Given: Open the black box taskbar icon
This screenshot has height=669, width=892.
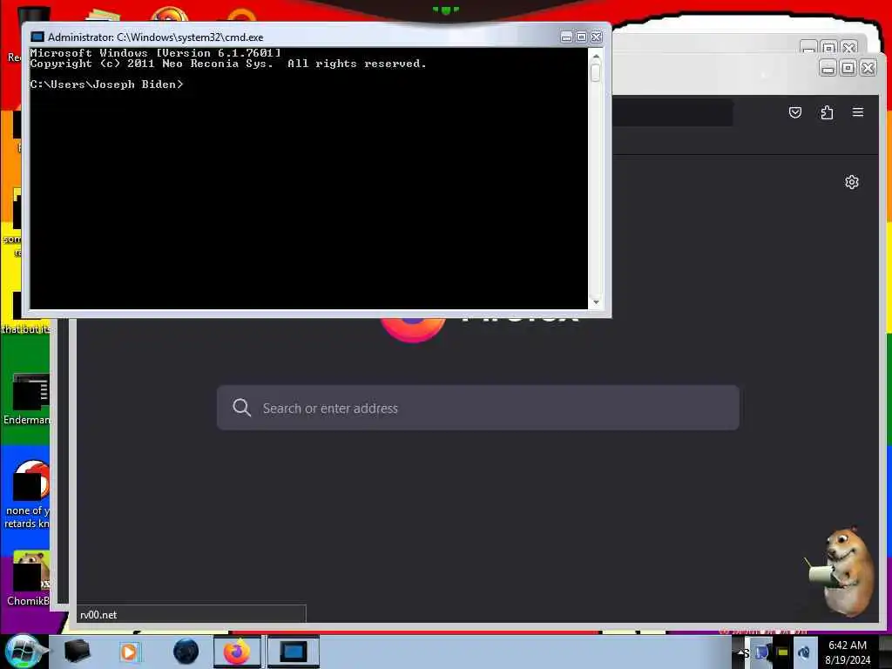Looking at the screenshot, I should click(x=77, y=652).
